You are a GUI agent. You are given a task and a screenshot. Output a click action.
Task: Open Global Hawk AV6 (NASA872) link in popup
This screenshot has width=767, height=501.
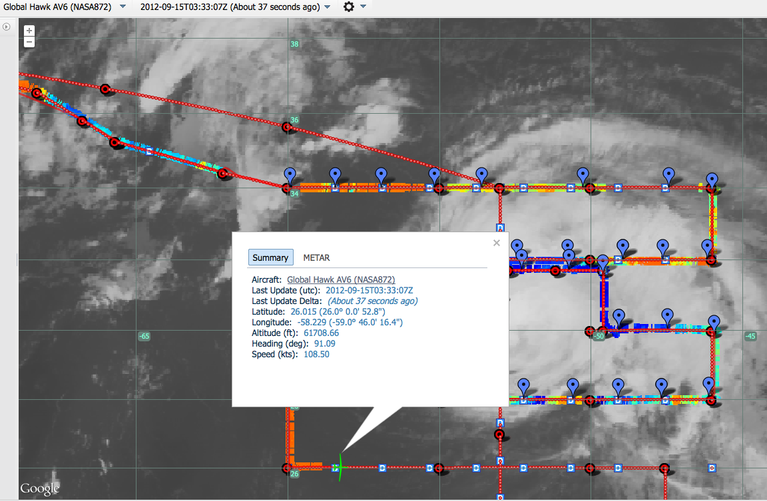(x=341, y=279)
